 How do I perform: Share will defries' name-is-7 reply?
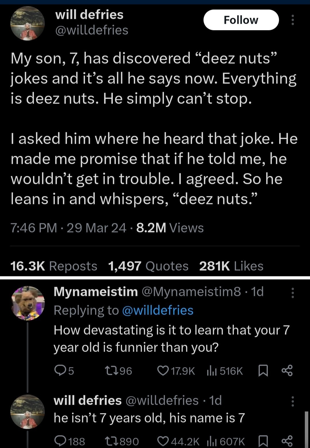[x=287, y=441]
